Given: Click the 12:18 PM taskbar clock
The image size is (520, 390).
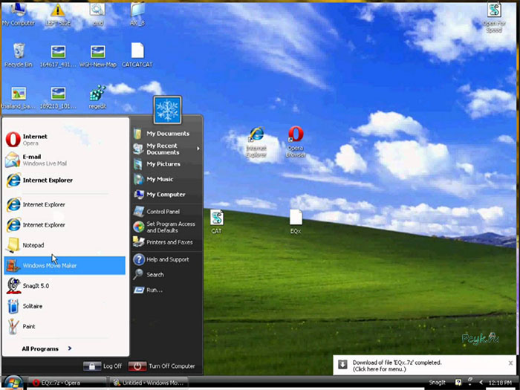Looking at the screenshot, I should click(x=500, y=383).
